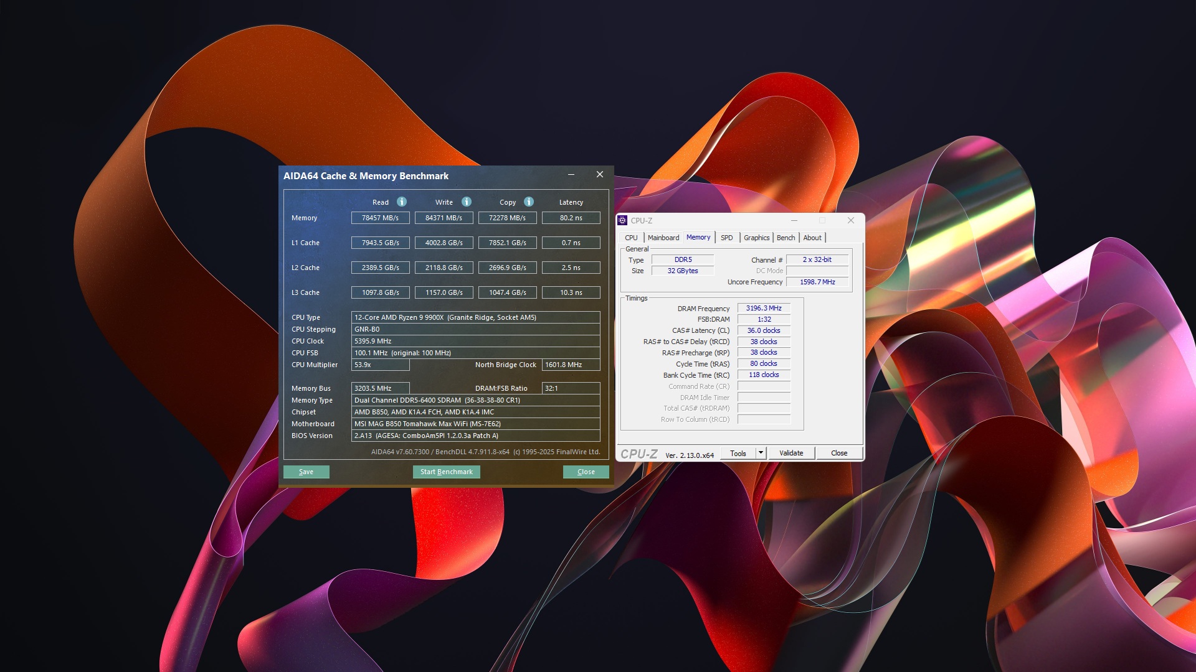Click the CAS# Latency value 36.0 clocks
Image resolution: width=1196 pixels, height=672 pixels.
(x=764, y=330)
